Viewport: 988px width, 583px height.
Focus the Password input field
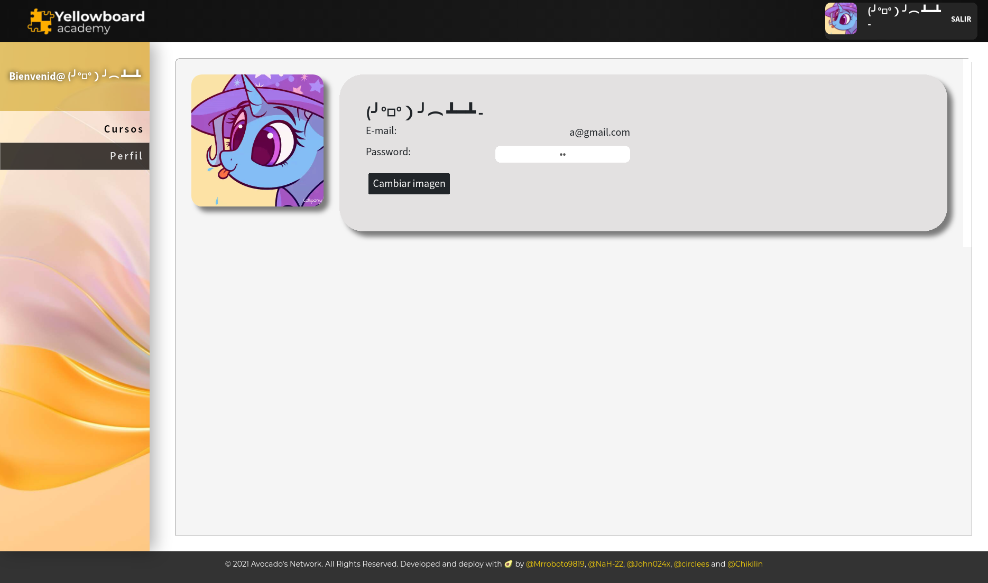562,154
